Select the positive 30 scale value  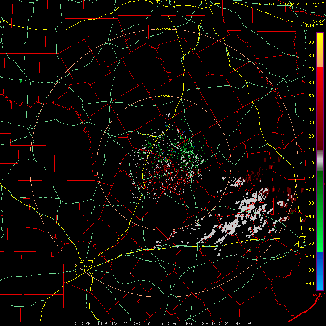(311, 123)
